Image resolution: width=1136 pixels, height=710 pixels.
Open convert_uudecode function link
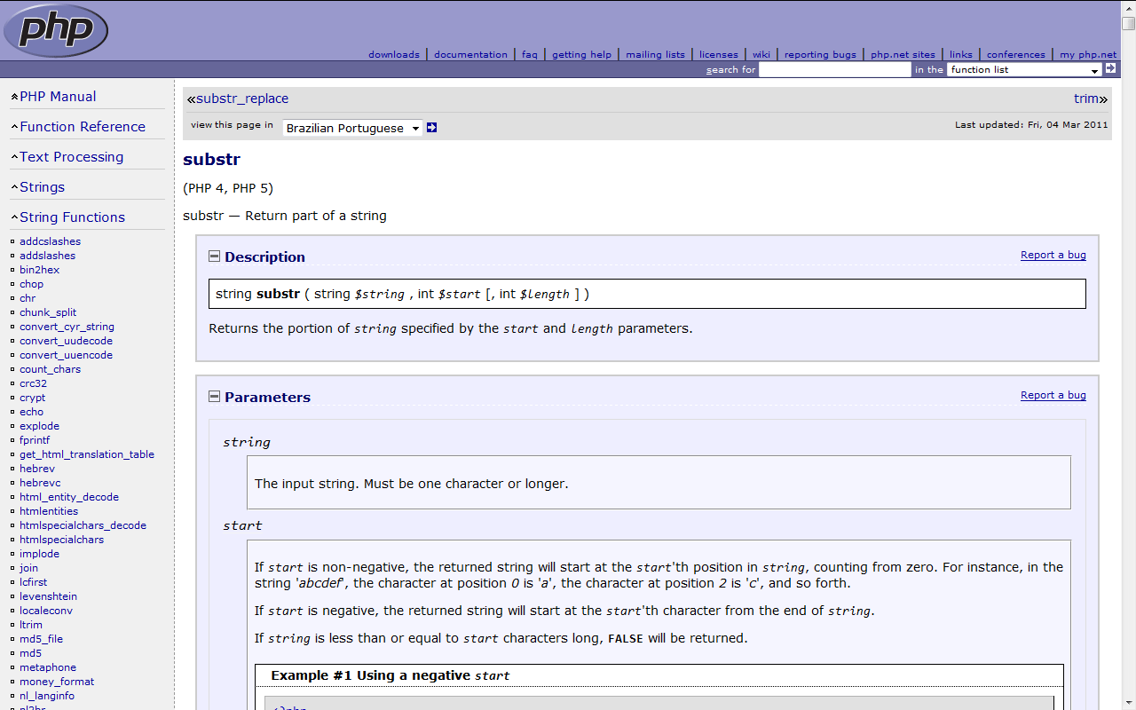[x=66, y=341]
